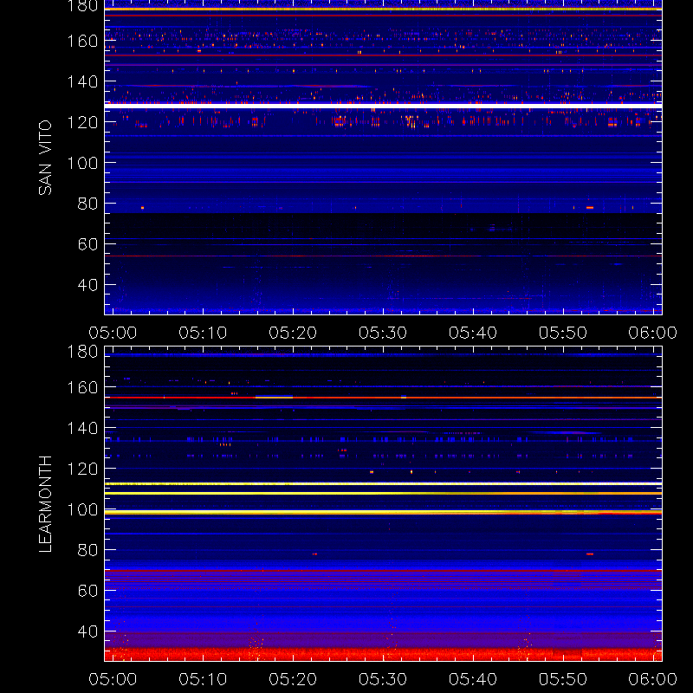Image resolution: width=693 pixels, height=693 pixels.
Task: Click 05:00 time label under Learmonth plot
Action: click(x=113, y=679)
